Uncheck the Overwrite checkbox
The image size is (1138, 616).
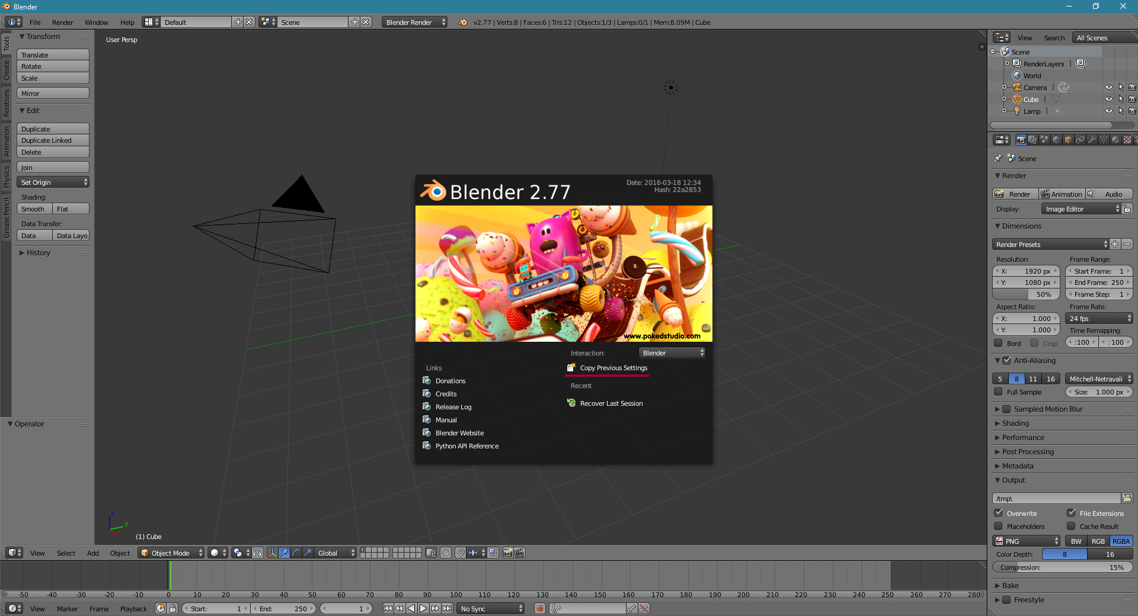coord(999,513)
